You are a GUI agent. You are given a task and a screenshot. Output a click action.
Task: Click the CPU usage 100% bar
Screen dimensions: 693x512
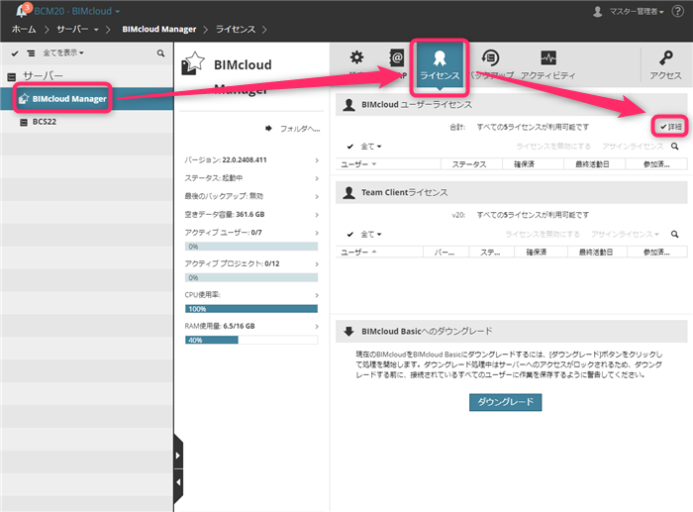point(251,309)
